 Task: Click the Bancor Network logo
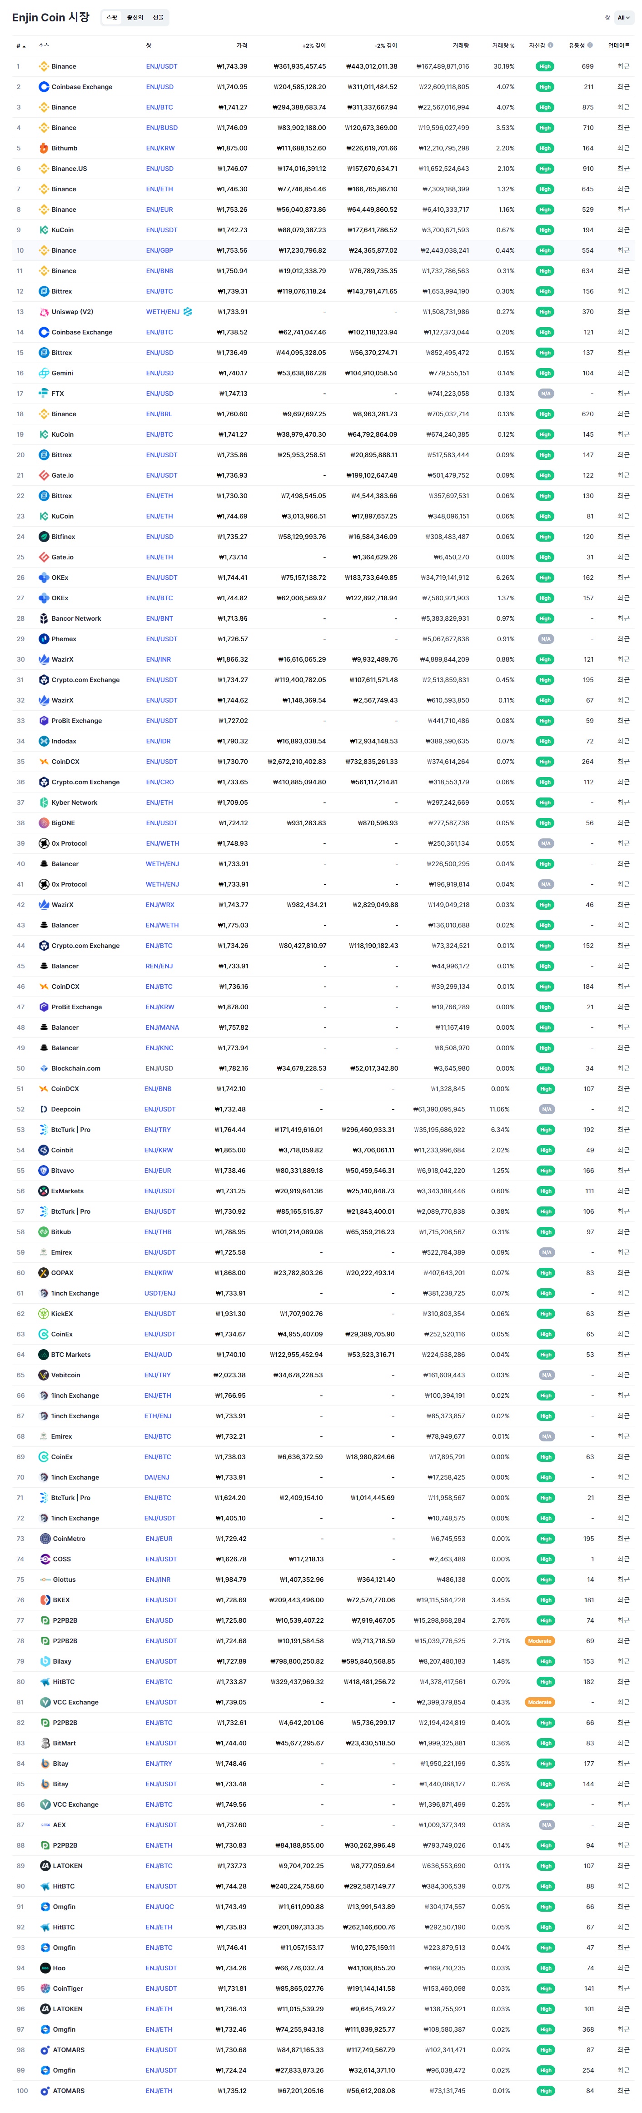pyautogui.click(x=44, y=618)
